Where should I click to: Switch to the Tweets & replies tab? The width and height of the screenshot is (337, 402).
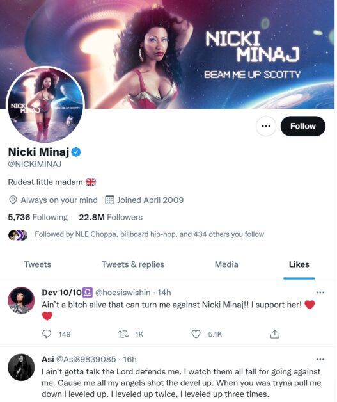(x=132, y=264)
